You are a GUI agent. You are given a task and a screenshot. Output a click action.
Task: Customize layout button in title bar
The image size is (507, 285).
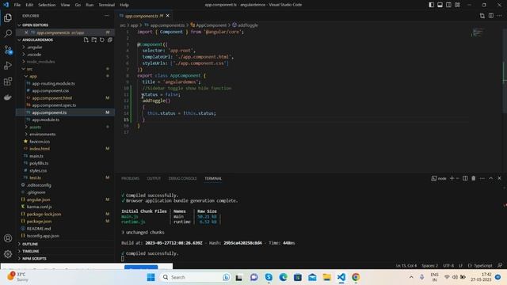click(x=457, y=5)
